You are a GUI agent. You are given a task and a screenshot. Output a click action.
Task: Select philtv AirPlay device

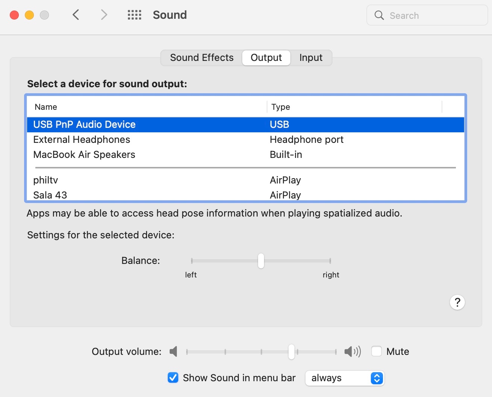[46, 180]
